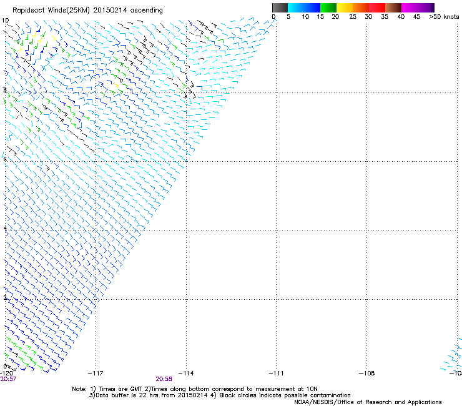Click the blue 10-15 knots color segment
462x406 pixels.
point(312,7)
